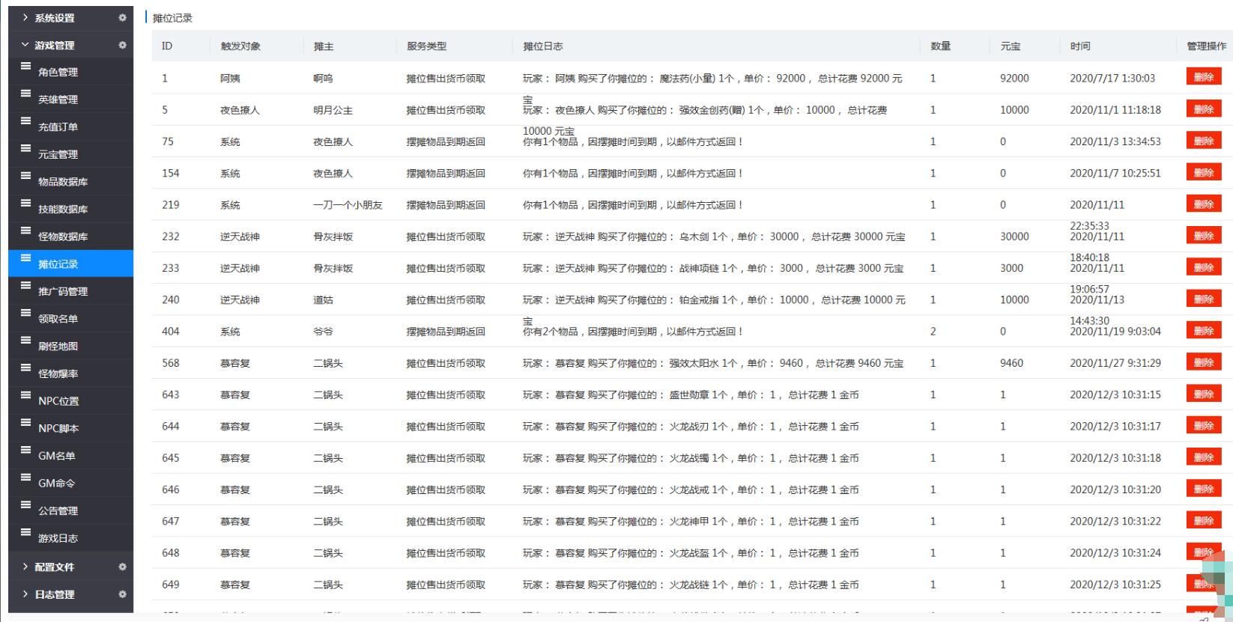Collapse the 游戏管理 sidebar section
Image resolution: width=1233 pixels, height=622 pixels.
click(54, 46)
